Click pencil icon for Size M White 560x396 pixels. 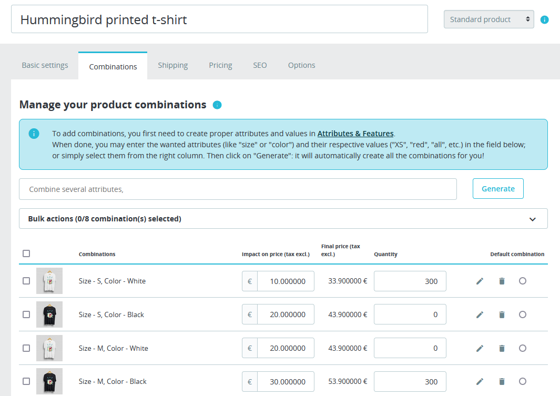pyautogui.click(x=480, y=348)
